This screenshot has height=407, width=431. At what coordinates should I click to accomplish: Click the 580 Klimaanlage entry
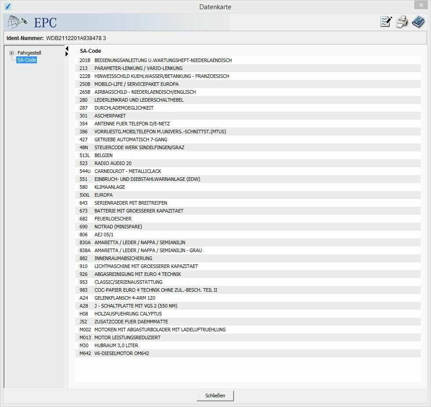click(x=110, y=187)
